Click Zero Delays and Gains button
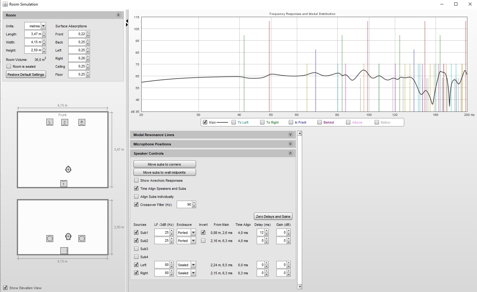This screenshot has height=292, width=477. 273,216
